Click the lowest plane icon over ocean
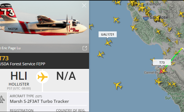The height and width of the screenshot is (112, 184). coord(118,86)
